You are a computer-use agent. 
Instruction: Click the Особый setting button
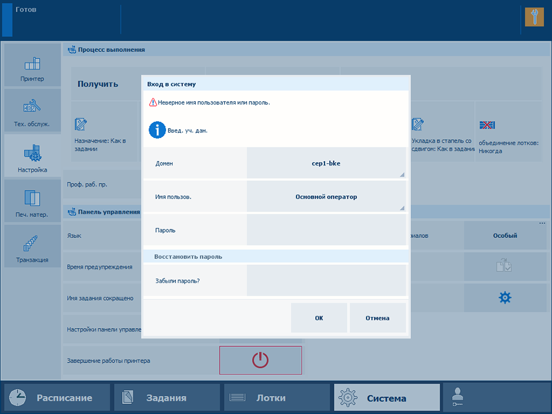505,236
